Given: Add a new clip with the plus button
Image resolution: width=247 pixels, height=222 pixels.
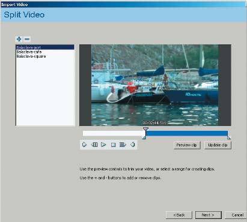Looking at the screenshot, I should coord(19,39).
